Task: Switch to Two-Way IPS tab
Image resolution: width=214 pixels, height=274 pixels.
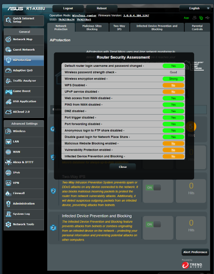Action: [x=119, y=27]
